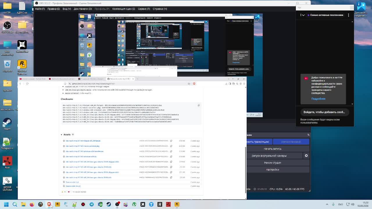Open Telegram from the taskbar
372x209 pixels.
point(92,204)
